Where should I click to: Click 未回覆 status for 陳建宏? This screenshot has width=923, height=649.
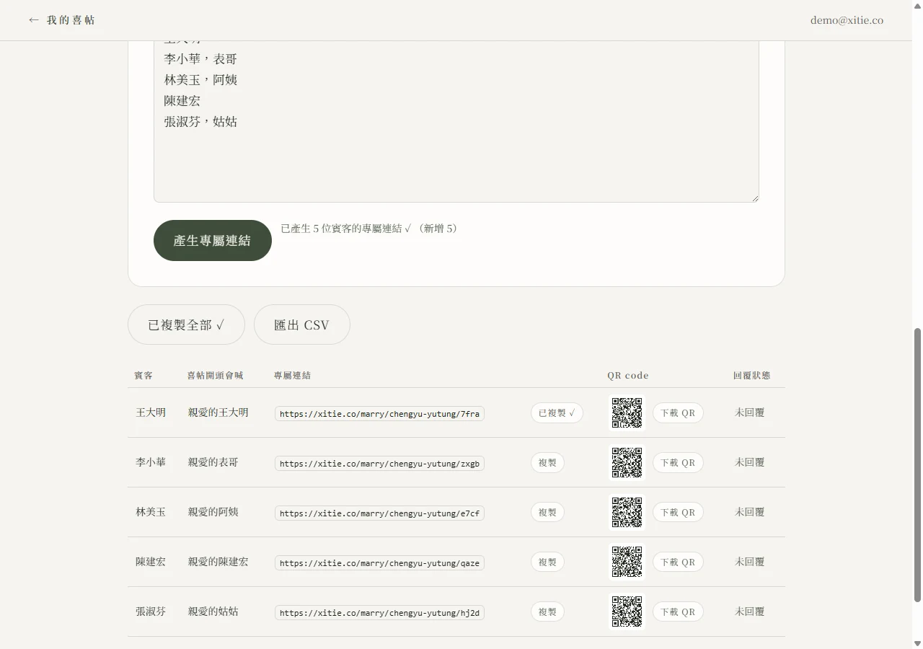[x=750, y=562]
